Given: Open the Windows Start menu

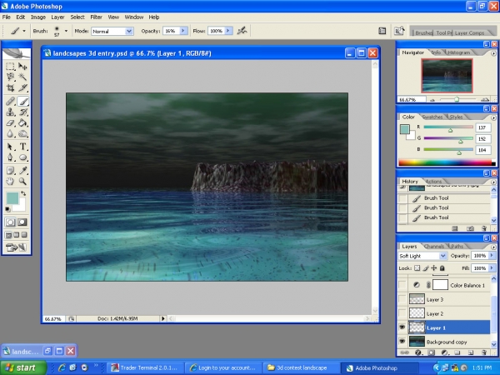Looking at the screenshot, I should tap(22, 367).
